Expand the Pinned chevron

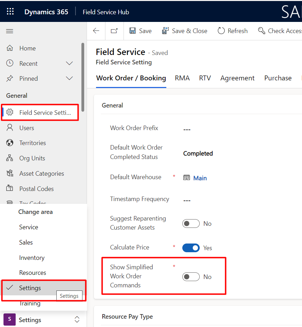(x=70, y=78)
